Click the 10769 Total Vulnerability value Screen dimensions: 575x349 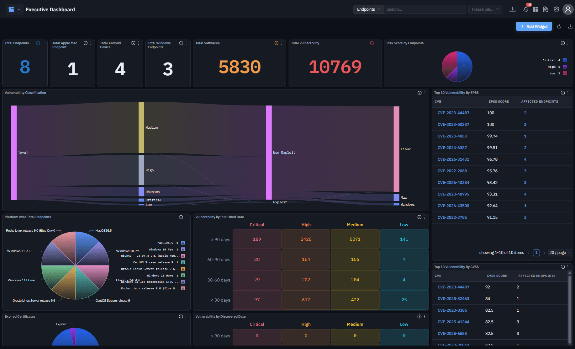click(335, 67)
